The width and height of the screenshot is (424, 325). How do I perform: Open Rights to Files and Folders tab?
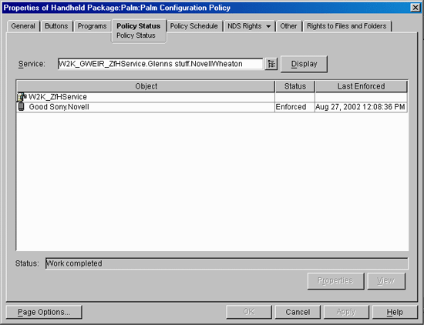(347, 26)
